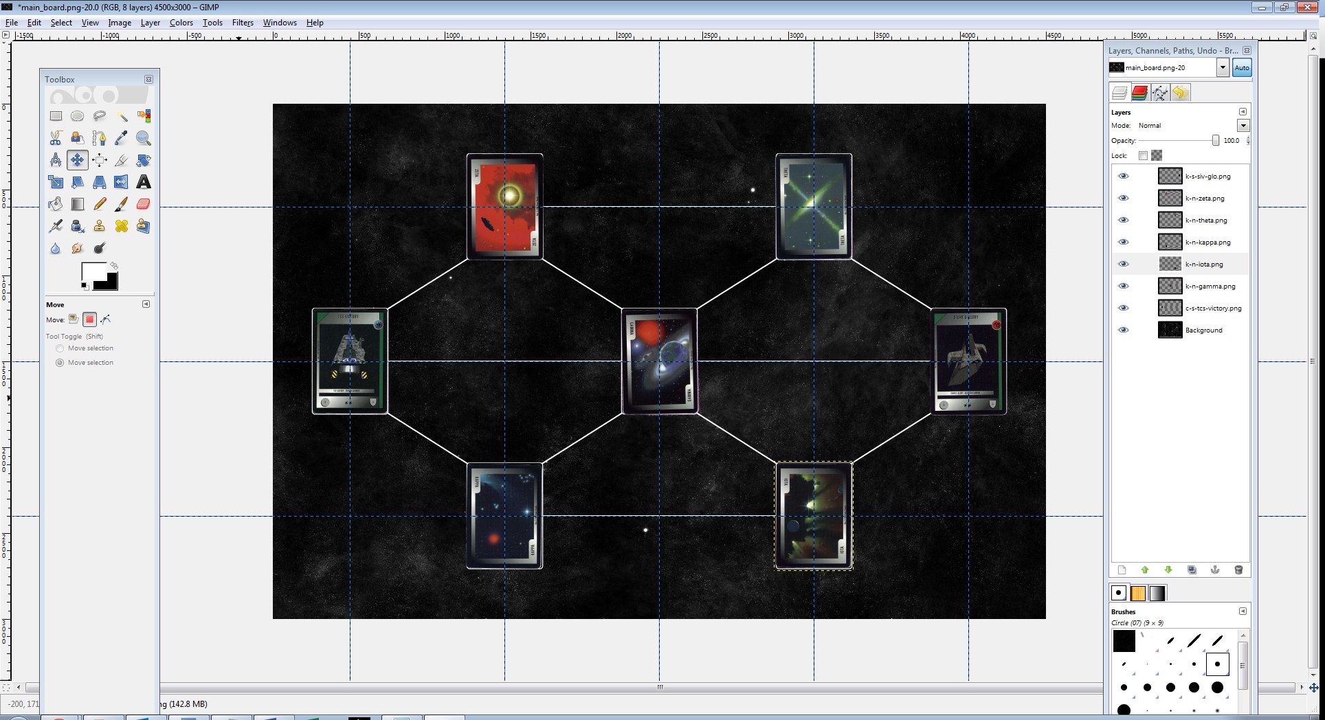Activate the Zoom magnifier tool
The height and width of the screenshot is (720, 1325).
click(x=143, y=138)
